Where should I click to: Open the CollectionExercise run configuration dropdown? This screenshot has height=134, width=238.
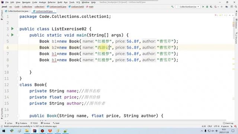tap(188, 7)
